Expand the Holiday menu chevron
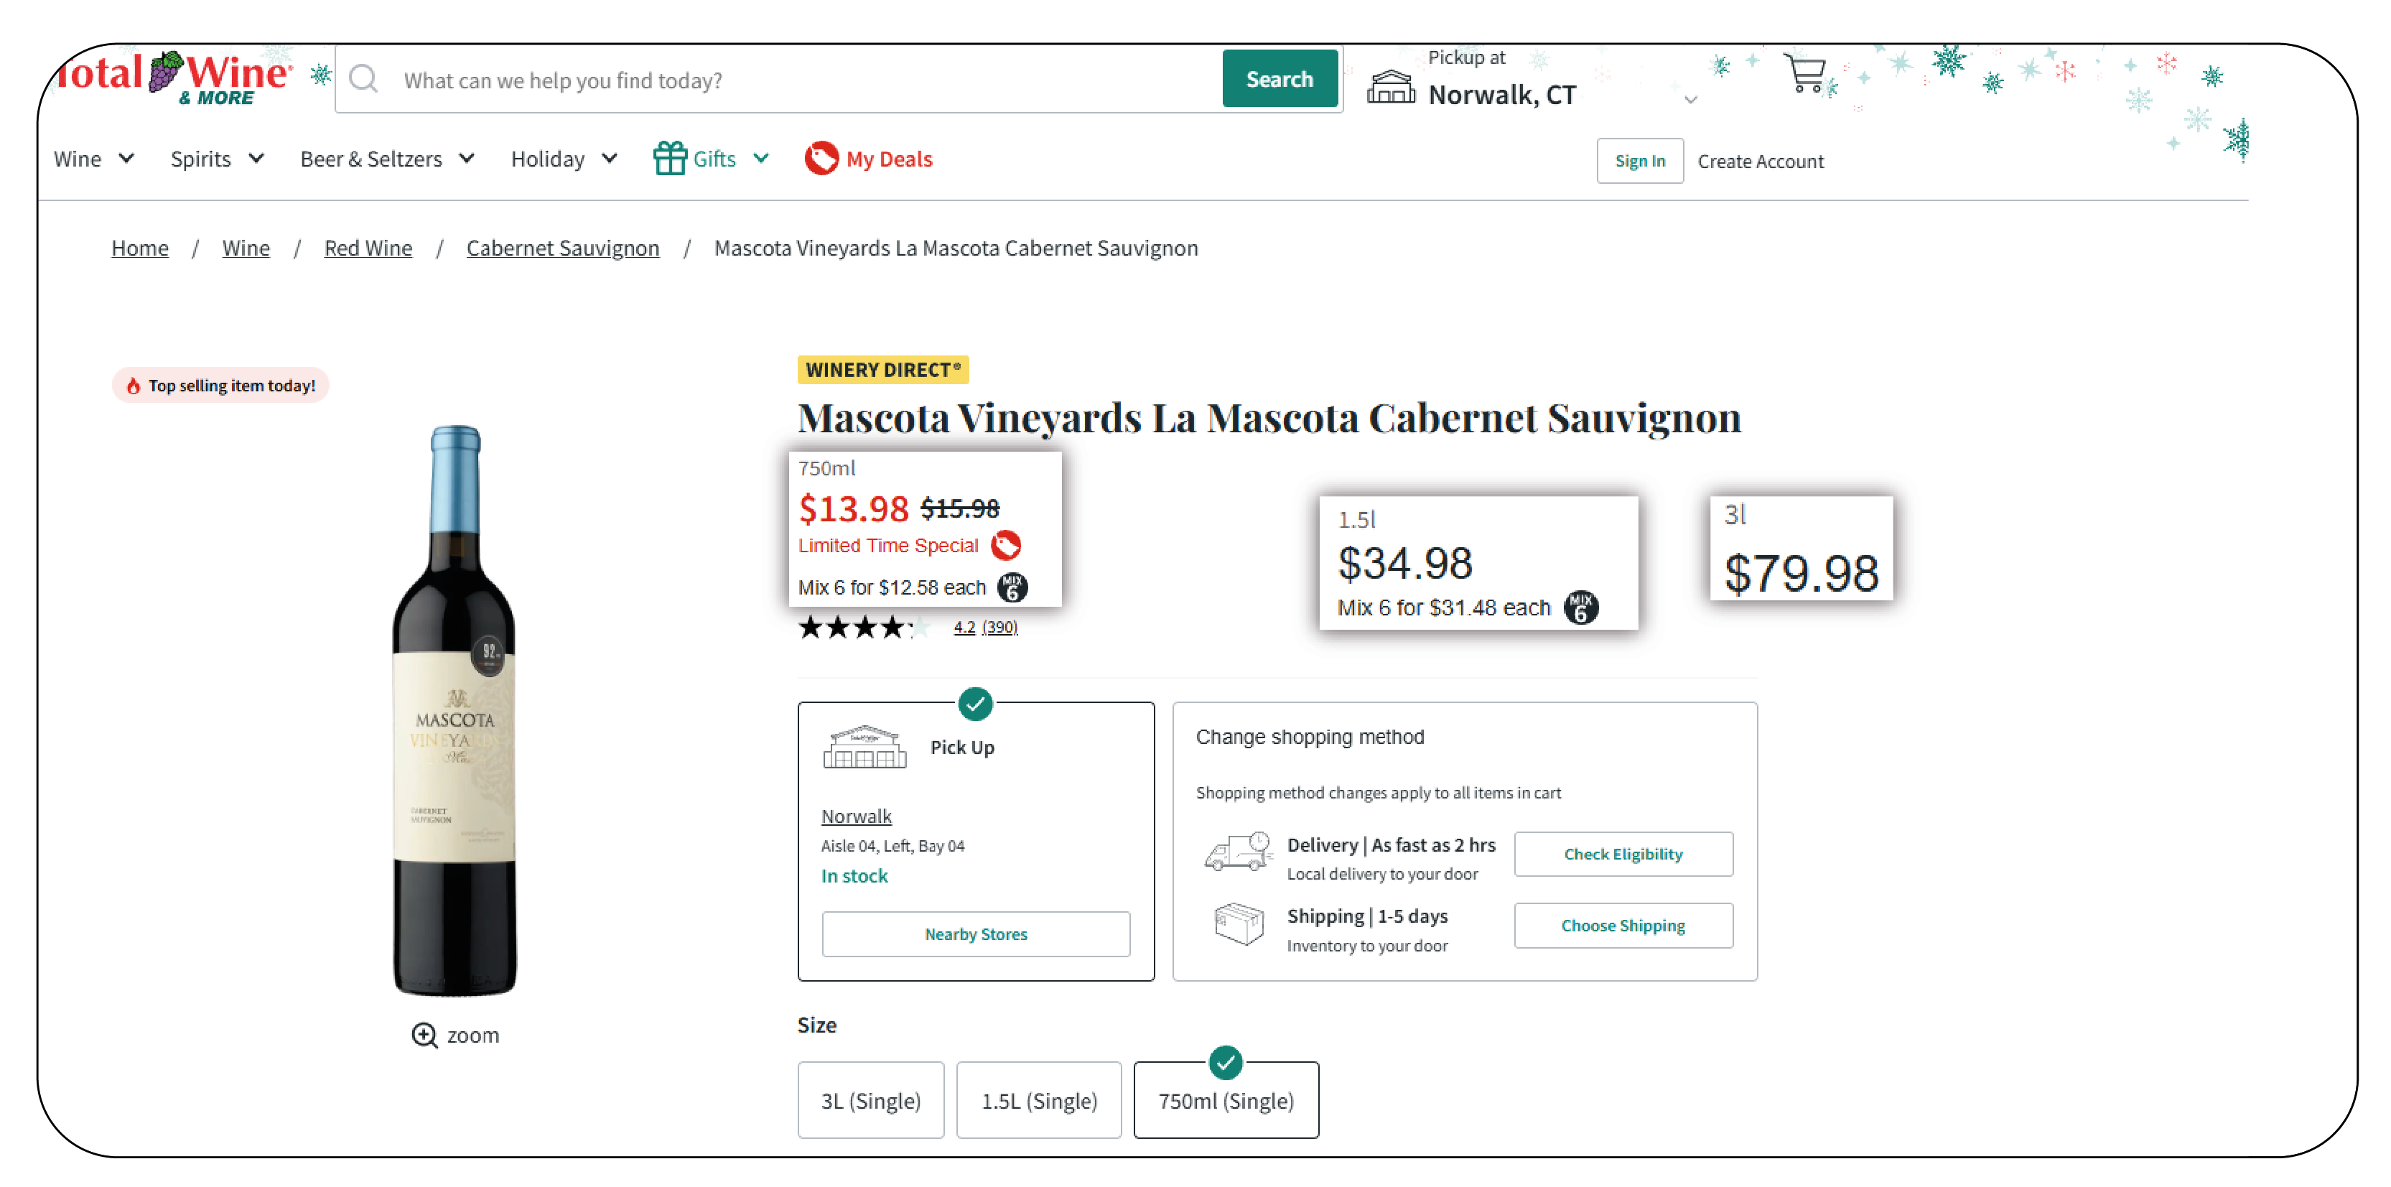The width and height of the screenshot is (2391, 1187). tap(610, 159)
